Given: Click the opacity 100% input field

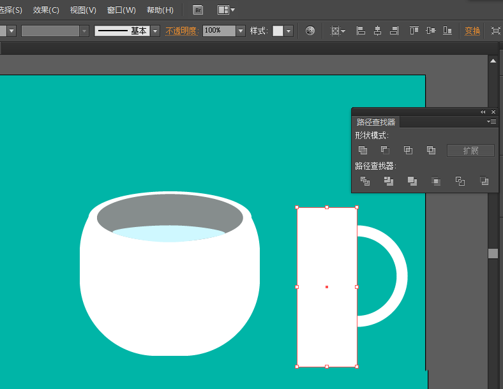Looking at the screenshot, I should (220, 31).
